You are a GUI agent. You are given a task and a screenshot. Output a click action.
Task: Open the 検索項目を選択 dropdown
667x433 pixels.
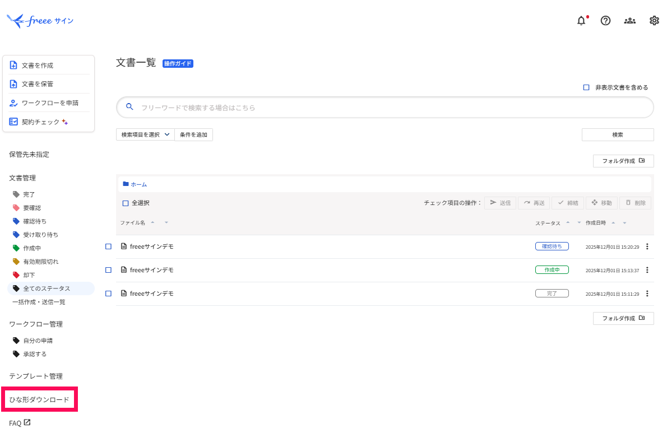(x=145, y=134)
